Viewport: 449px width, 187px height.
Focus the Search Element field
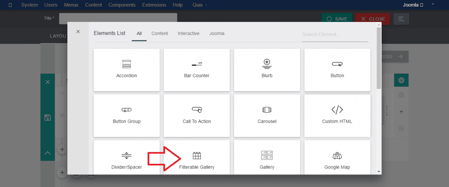335,34
